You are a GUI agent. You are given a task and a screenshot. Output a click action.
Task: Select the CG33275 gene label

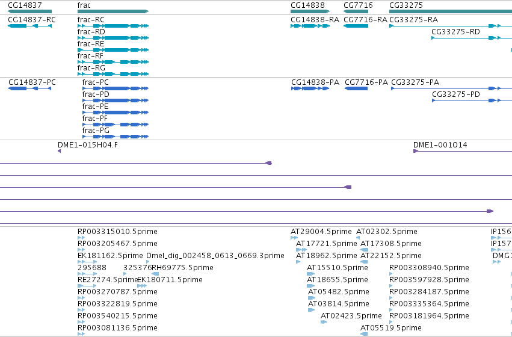(406, 5)
